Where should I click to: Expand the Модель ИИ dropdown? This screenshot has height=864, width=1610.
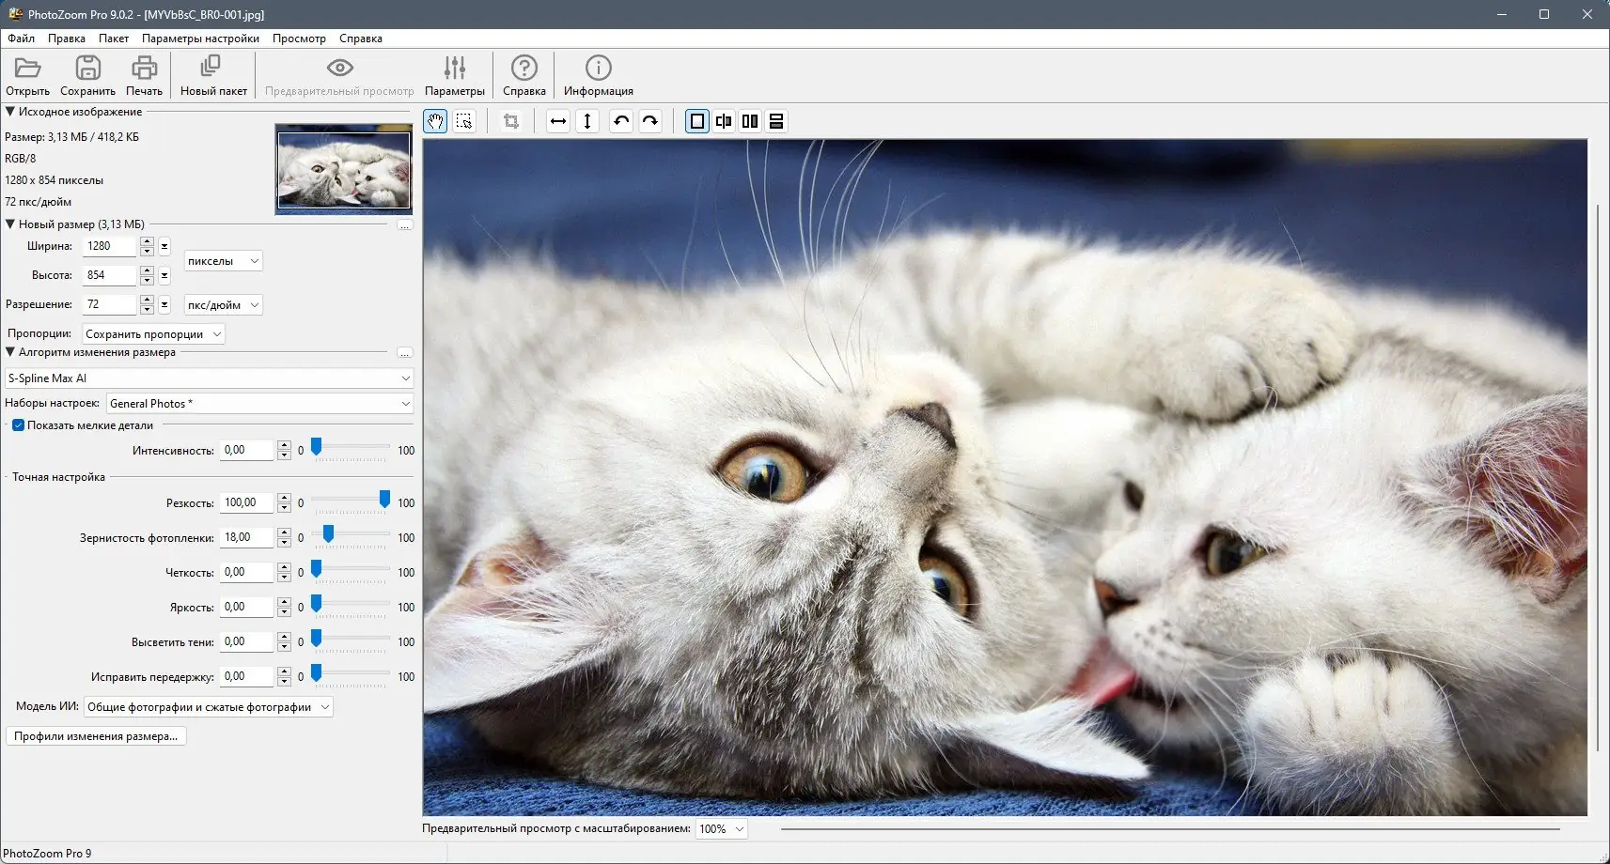(x=208, y=707)
